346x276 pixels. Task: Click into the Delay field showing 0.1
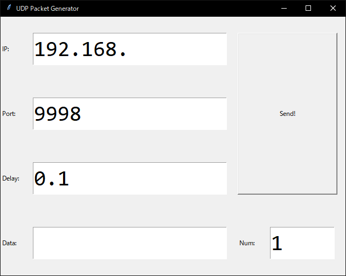[x=130, y=178]
